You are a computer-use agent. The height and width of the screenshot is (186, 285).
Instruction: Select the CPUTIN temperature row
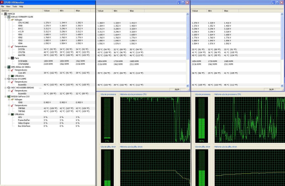coord(48,52)
